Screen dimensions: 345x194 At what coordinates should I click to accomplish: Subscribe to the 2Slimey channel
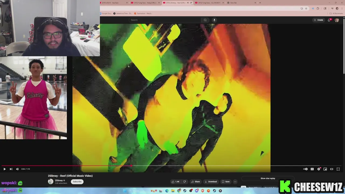77,182
